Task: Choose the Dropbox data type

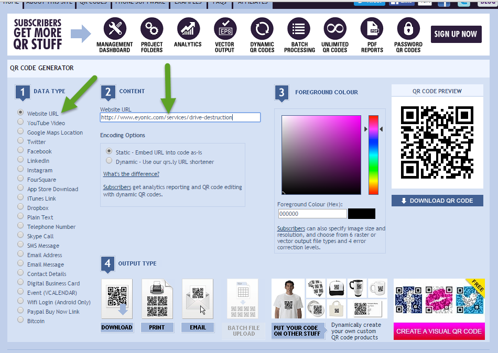Action: [20, 207]
